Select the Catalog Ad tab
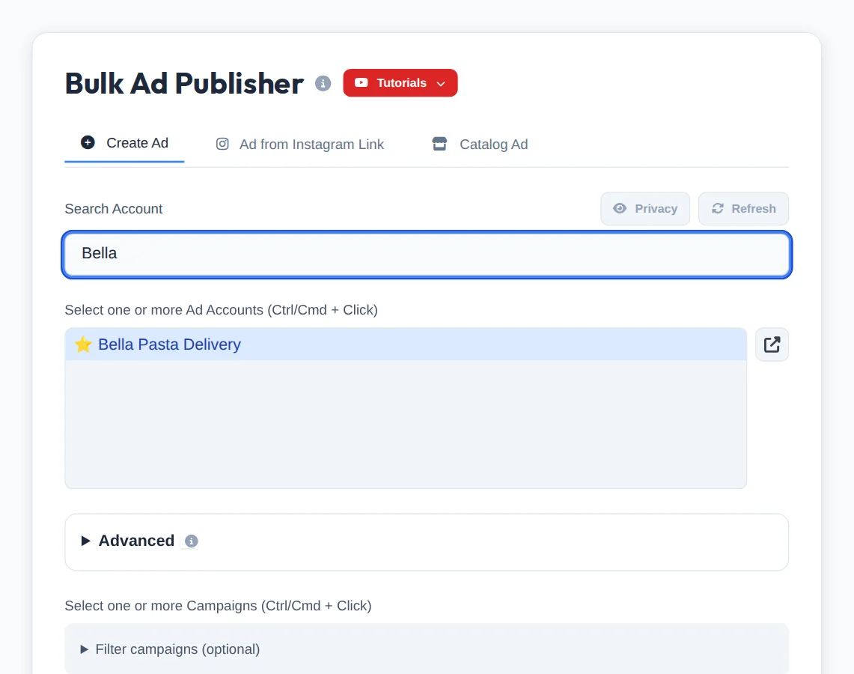The width and height of the screenshot is (854, 674). tap(480, 145)
